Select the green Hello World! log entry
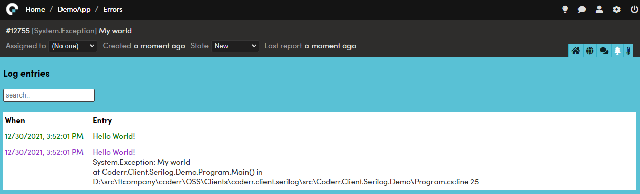 coord(114,136)
